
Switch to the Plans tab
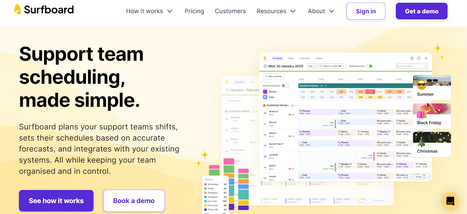point(291,58)
